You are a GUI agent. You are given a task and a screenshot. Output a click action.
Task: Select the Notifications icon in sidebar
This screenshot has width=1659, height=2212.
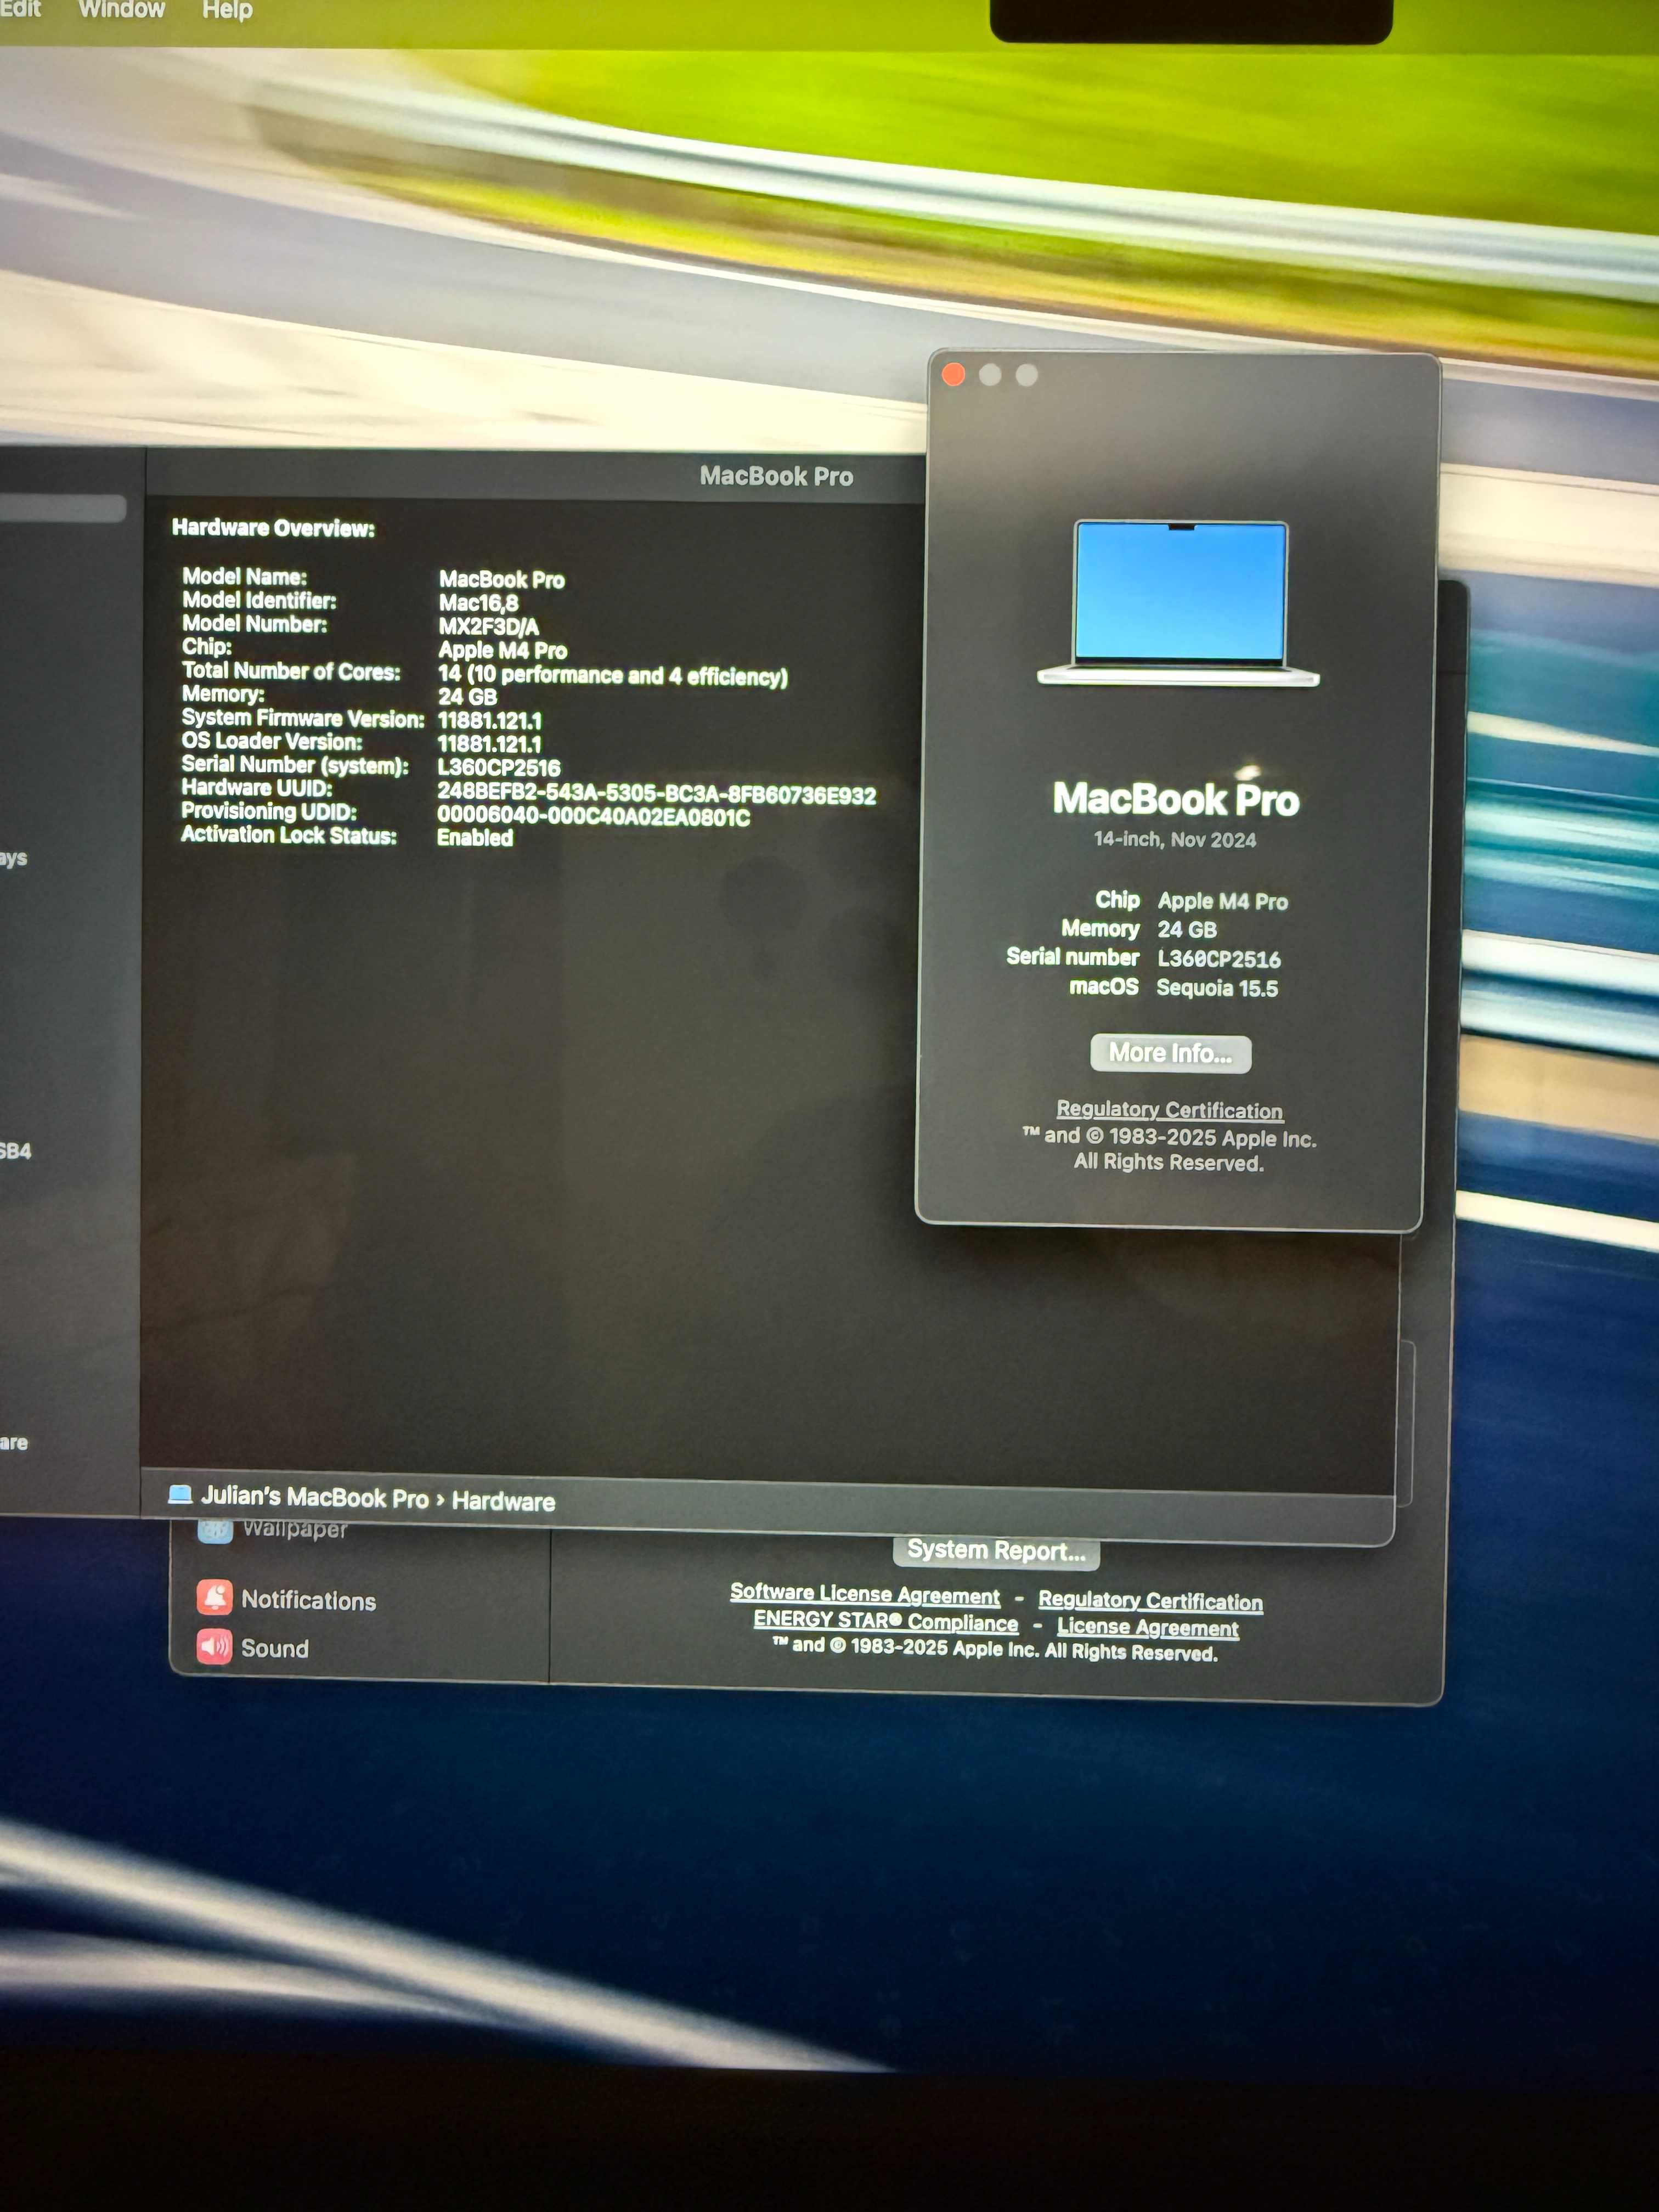[x=214, y=1597]
